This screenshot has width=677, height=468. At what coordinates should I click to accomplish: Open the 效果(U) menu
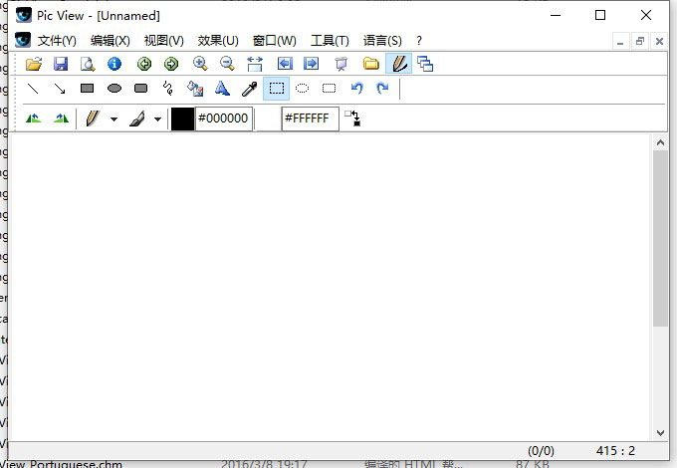[x=218, y=41]
